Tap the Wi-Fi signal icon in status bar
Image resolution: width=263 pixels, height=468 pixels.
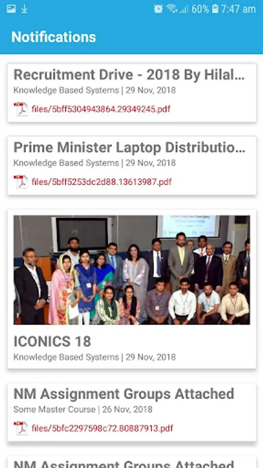click(172, 9)
